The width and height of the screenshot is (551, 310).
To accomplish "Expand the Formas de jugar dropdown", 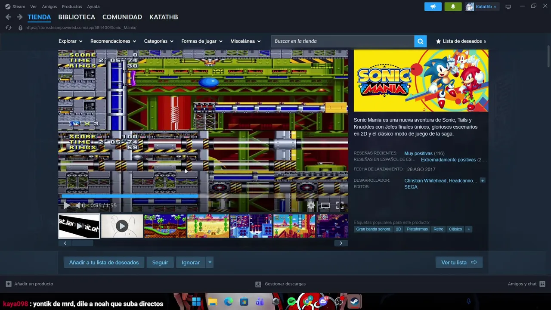I will click(202, 41).
